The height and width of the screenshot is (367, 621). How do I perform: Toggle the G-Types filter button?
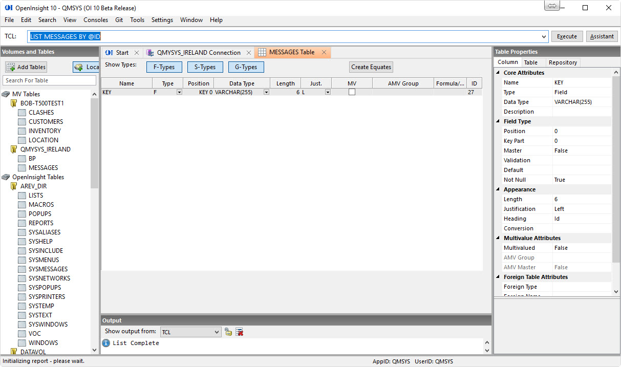246,67
